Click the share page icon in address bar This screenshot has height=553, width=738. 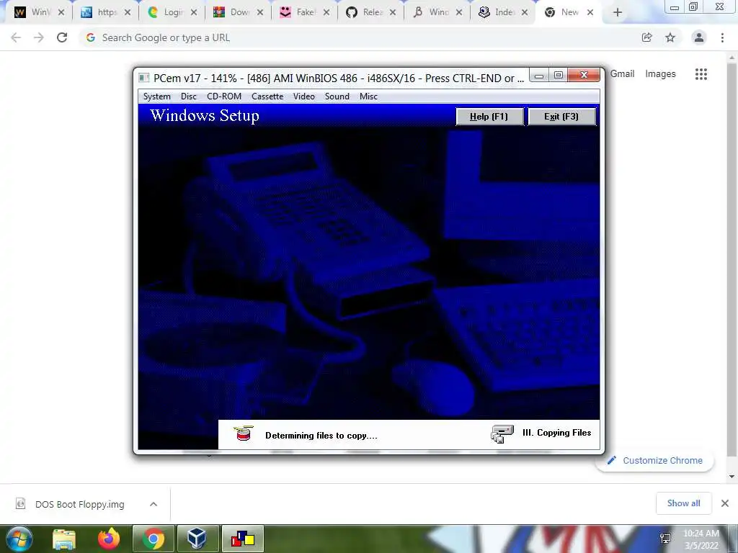[647, 37]
